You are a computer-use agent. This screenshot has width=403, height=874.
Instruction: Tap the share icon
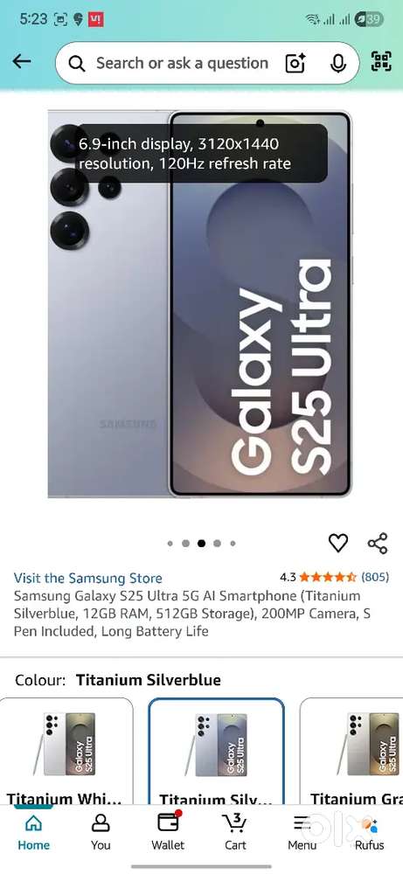[378, 543]
